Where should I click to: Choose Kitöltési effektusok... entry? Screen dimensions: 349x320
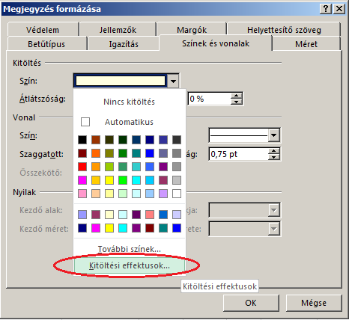tap(130, 265)
